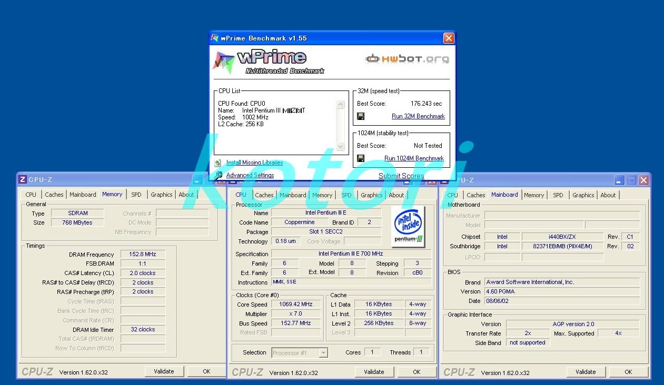Open Graphics tab in left CPU-Z window
This screenshot has height=385, width=664.
tap(162, 195)
